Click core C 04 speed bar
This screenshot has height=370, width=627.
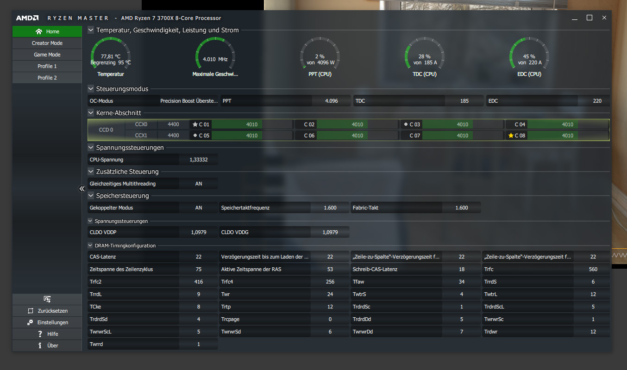coord(568,124)
